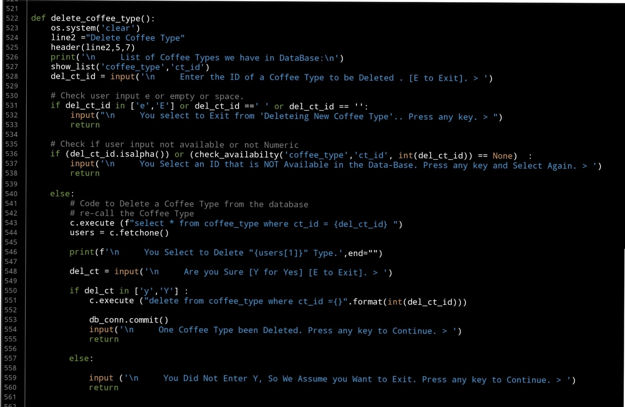Click line number 540 beside the else
This screenshot has width=625, height=407.
point(12,194)
